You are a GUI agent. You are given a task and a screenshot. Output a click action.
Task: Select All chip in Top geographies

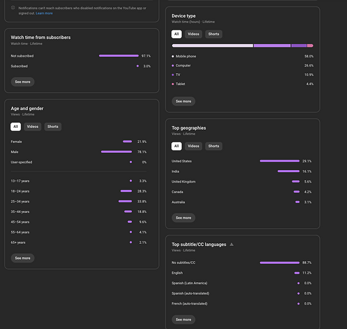click(x=176, y=146)
